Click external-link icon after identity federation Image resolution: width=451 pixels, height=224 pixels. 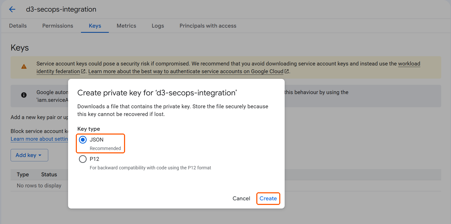83,71
